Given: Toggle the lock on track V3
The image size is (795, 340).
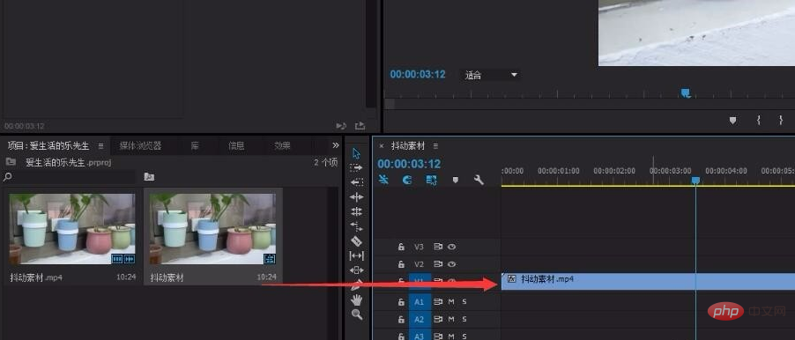Looking at the screenshot, I should tap(401, 247).
